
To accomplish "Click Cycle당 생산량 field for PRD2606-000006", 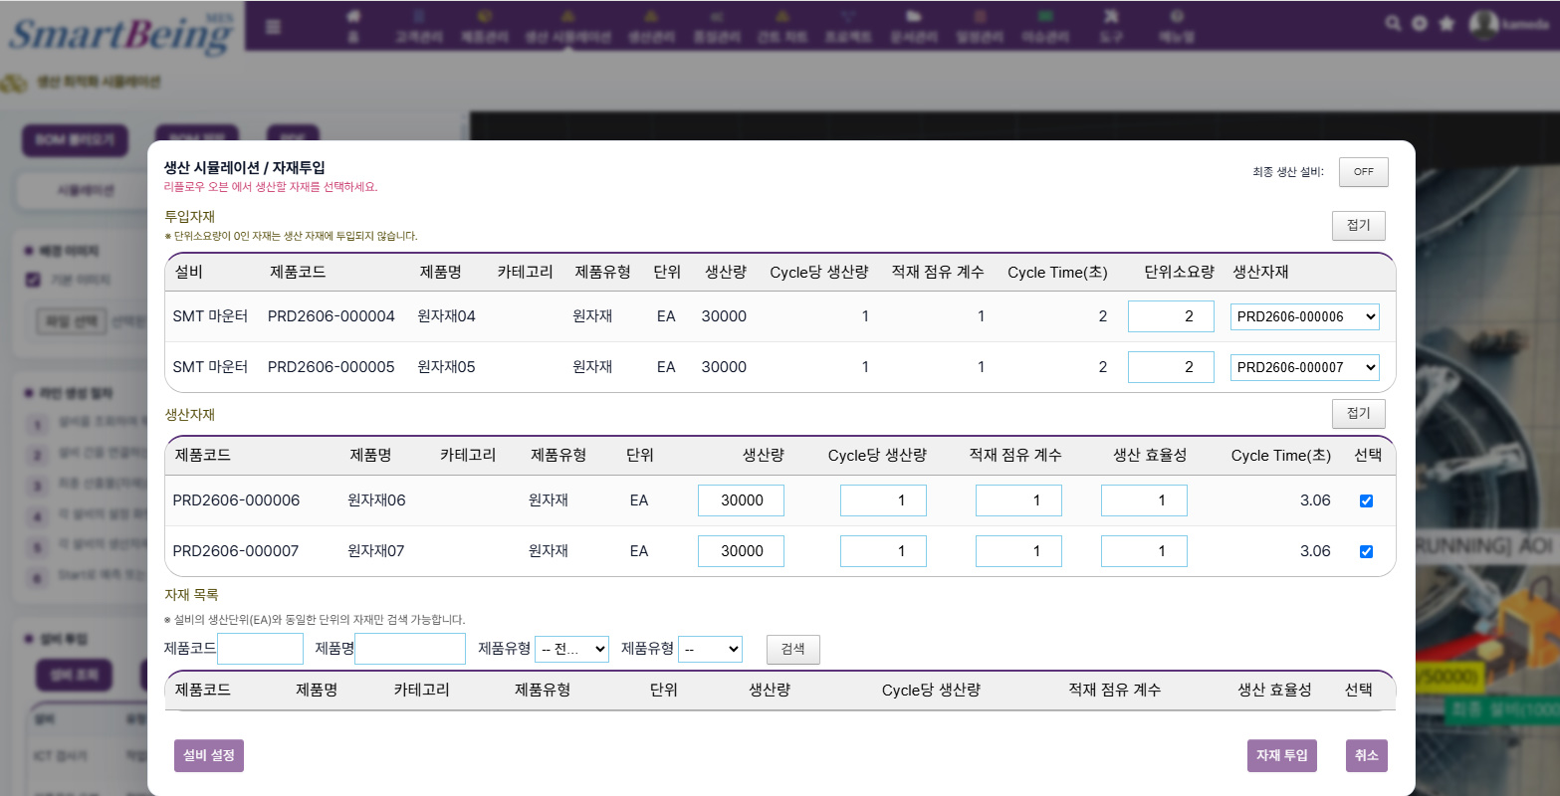I will pos(883,500).
